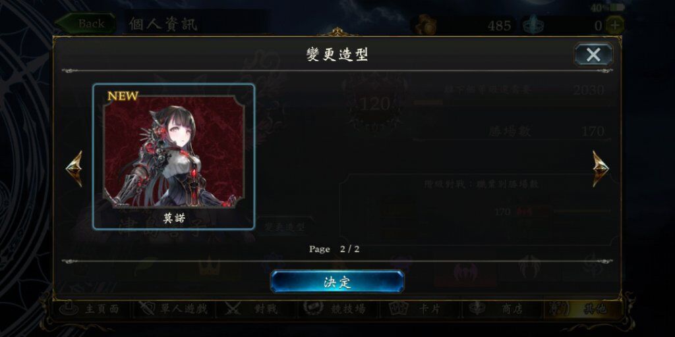This screenshot has height=337, width=675.
Task: Go to previous skin page with left arrow
Action: coord(74,168)
